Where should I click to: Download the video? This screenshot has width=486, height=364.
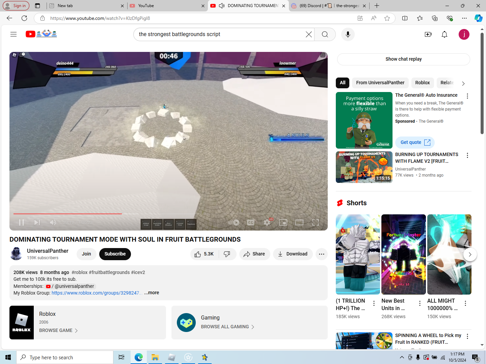293,254
